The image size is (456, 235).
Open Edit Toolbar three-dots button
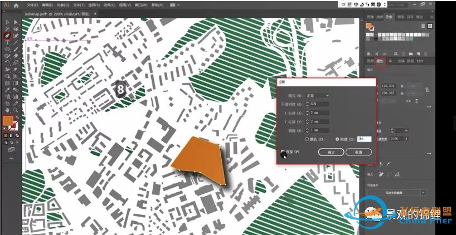point(12,158)
